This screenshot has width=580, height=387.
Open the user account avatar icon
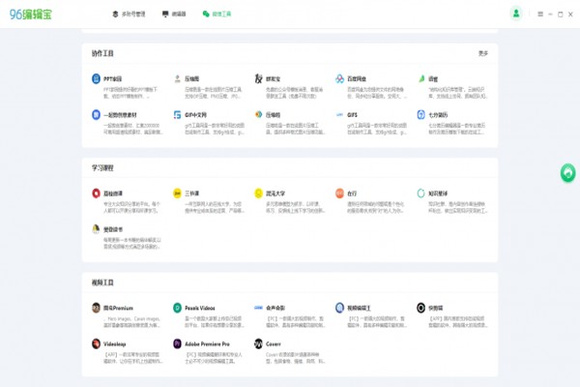pos(516,14)
